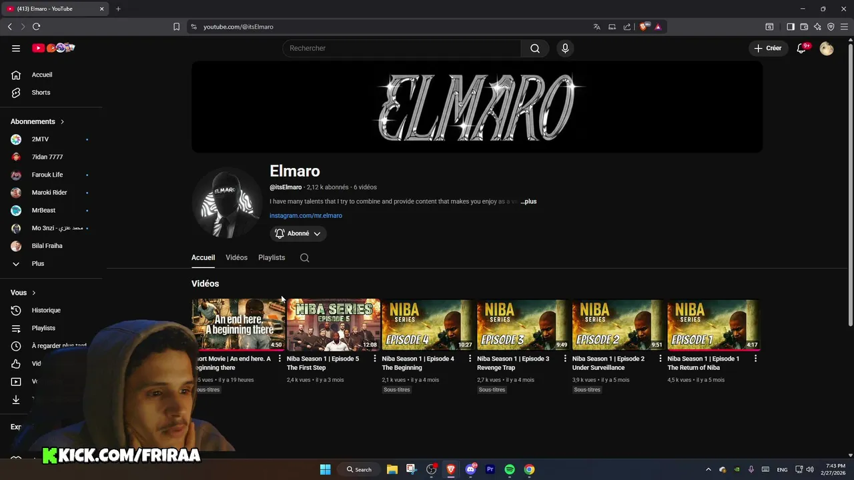Screen dimensions: 854x480
Task: Show hidden system tray icons
Action: tap(709, 469)
